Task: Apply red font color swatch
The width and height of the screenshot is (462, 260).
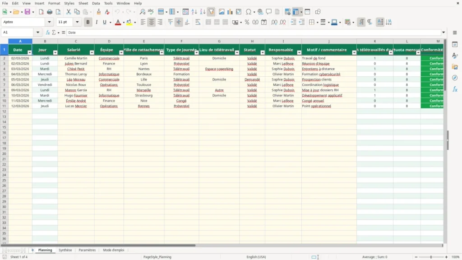Action: [x=118, y=23]
